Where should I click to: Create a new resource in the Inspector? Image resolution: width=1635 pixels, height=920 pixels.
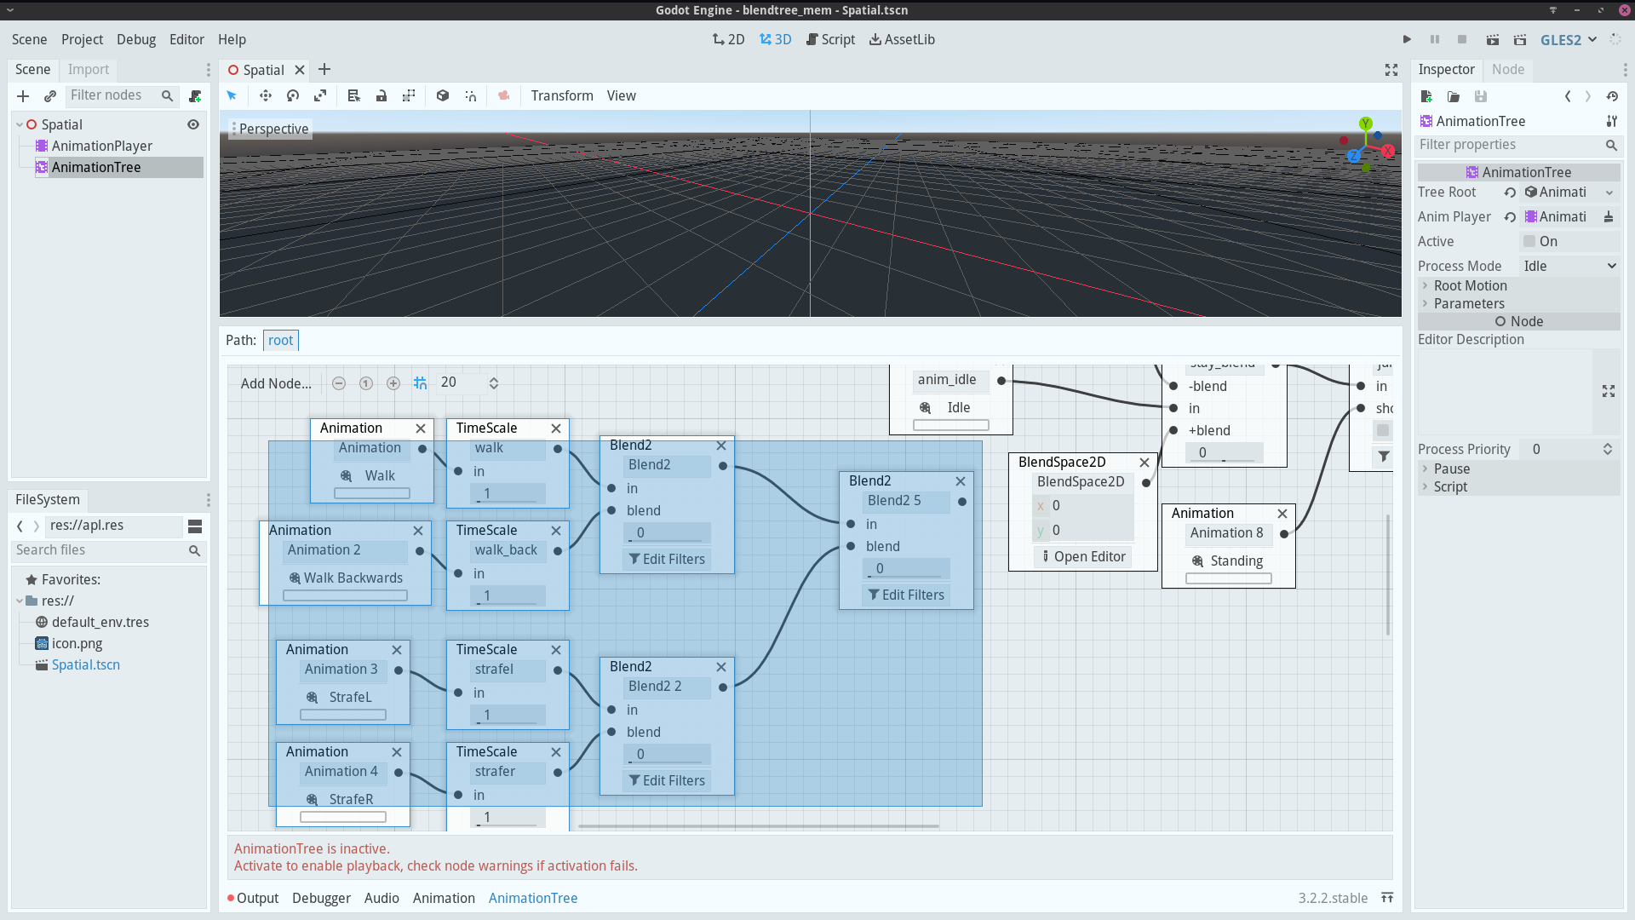pyautogui.click(x=1426, y=96)
